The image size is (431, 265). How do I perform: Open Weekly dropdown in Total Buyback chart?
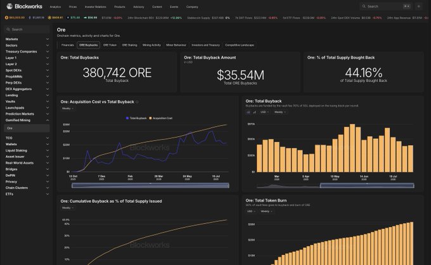tap(280, 112)
